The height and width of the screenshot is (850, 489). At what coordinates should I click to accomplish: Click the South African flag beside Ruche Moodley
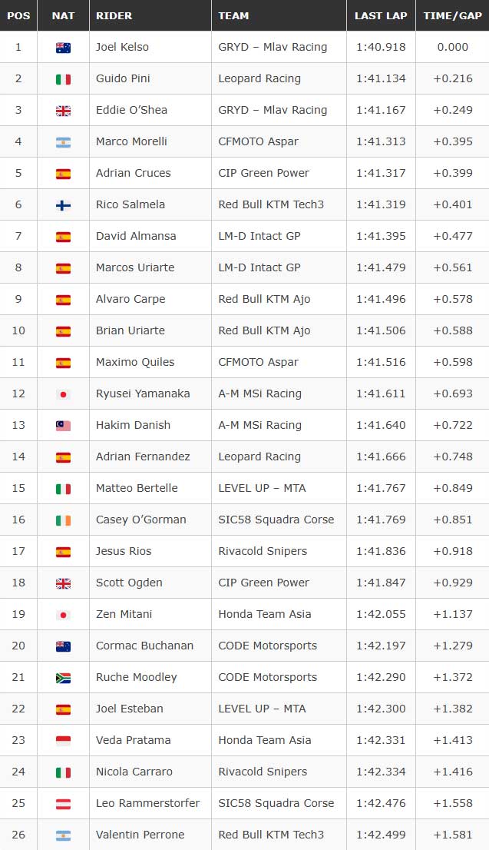tap(64, 678)
